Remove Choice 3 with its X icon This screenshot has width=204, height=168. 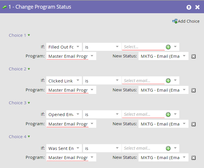194,124
